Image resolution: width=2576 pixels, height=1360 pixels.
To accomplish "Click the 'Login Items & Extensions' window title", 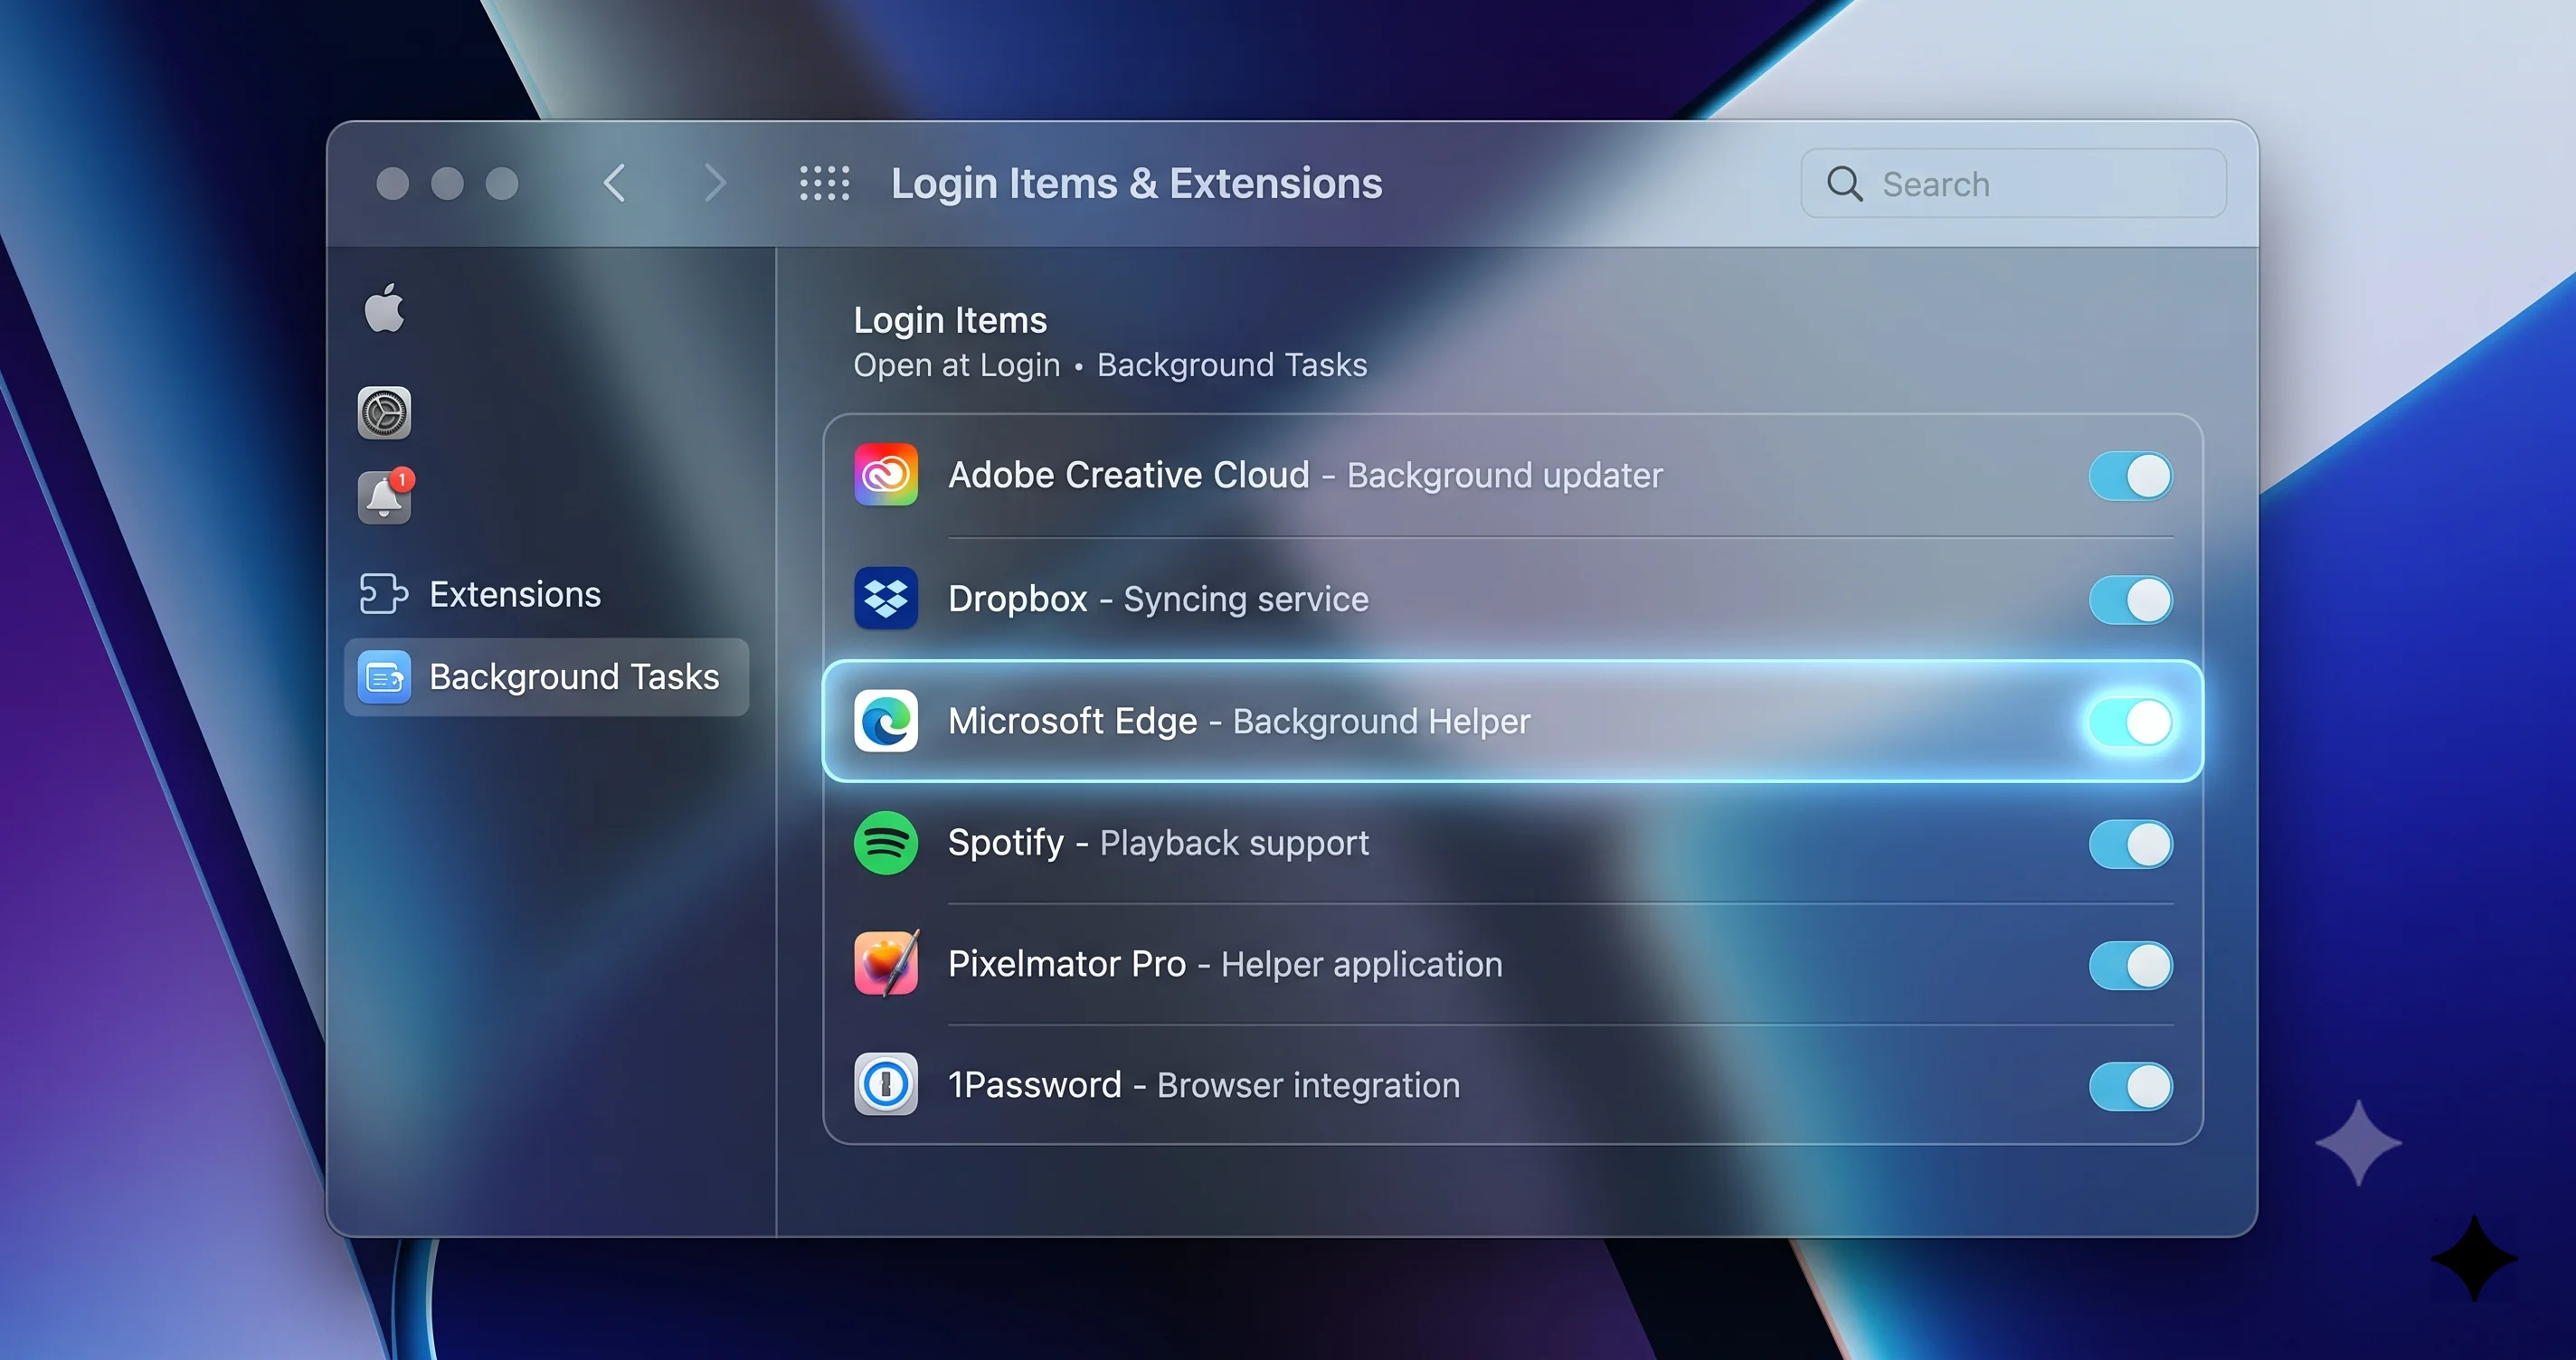I will [x=1137, y=184].
